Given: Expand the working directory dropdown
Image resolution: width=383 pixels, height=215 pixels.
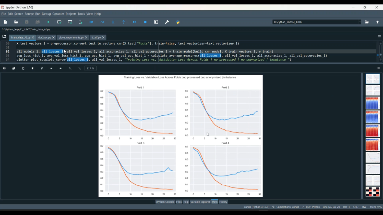Looking at the screenshot, I should [360, 22].
